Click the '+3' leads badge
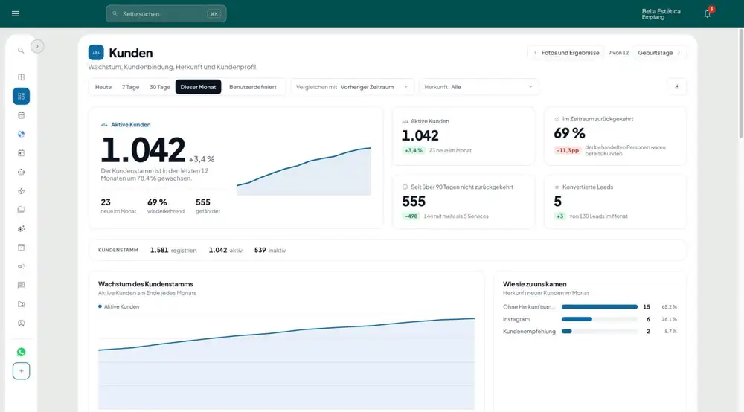The image size is (744, 412). click(x=560, y=216)
